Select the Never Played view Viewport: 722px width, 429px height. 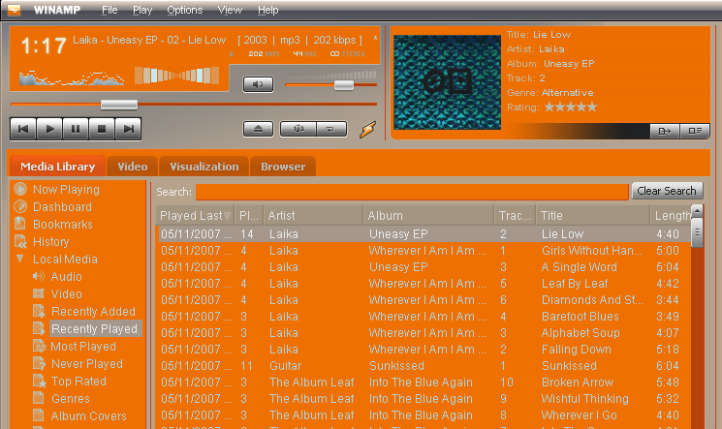point(86,364)
